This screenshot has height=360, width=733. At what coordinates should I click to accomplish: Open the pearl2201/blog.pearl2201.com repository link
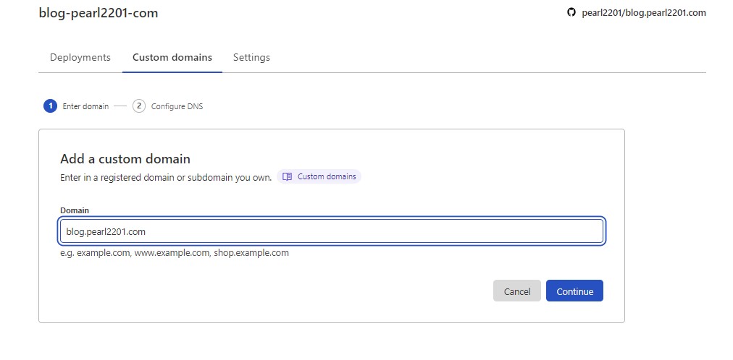pos(643,13)
